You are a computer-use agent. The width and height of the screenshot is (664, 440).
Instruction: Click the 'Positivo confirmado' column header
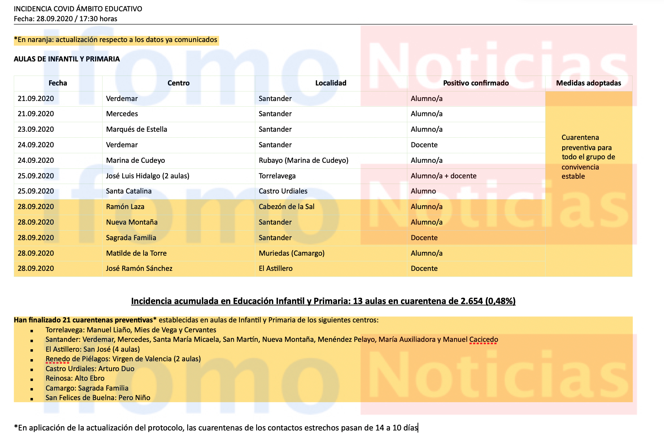point(476,83)
